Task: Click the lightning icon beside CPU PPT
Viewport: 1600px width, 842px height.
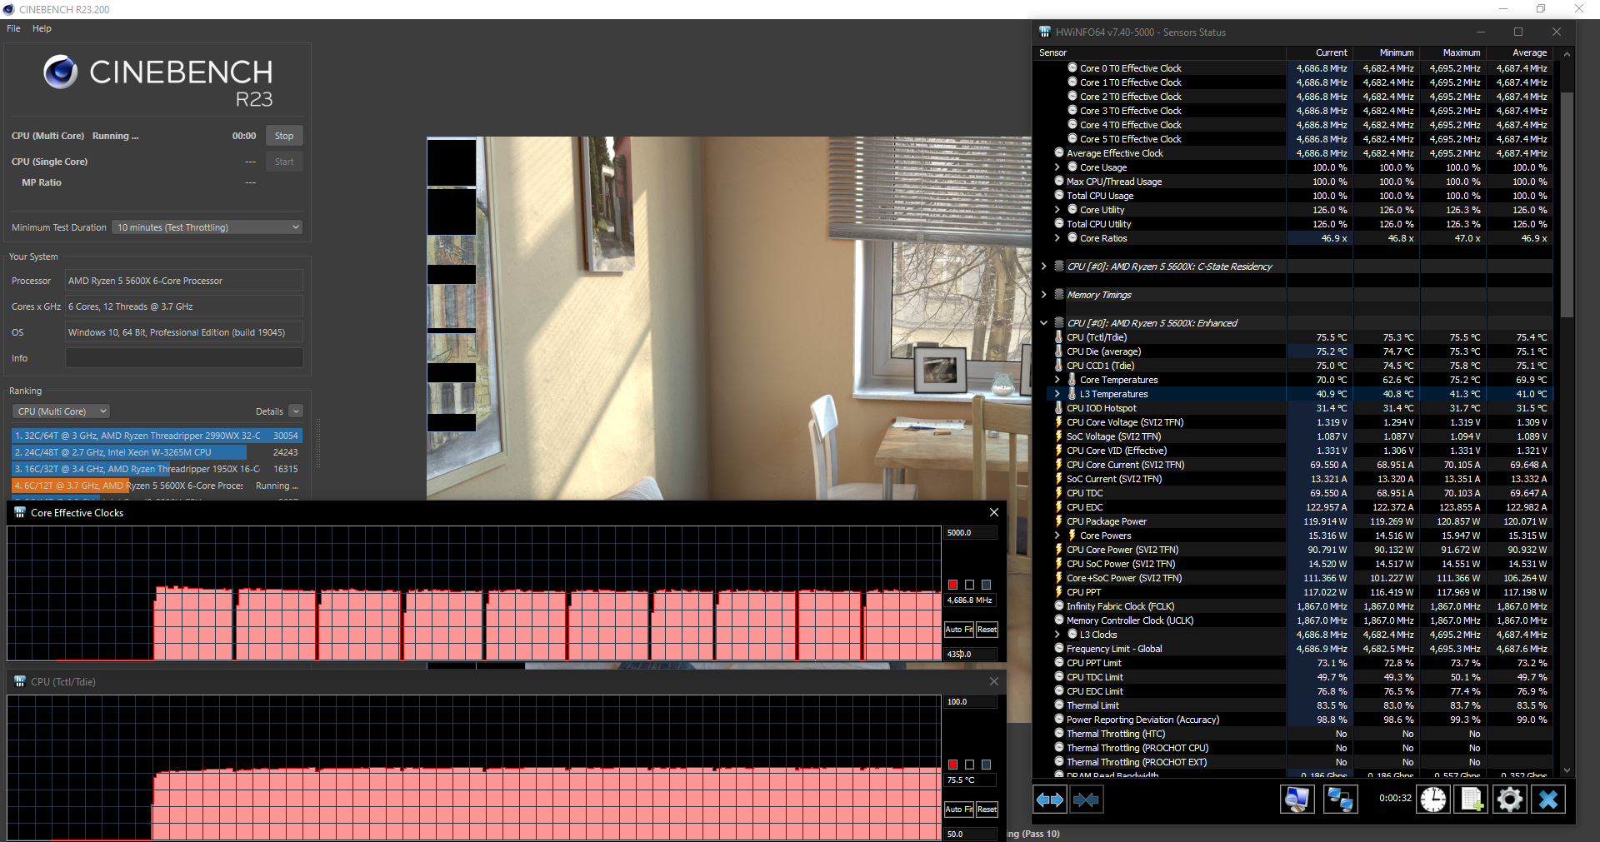Action: click(1058, 592)
